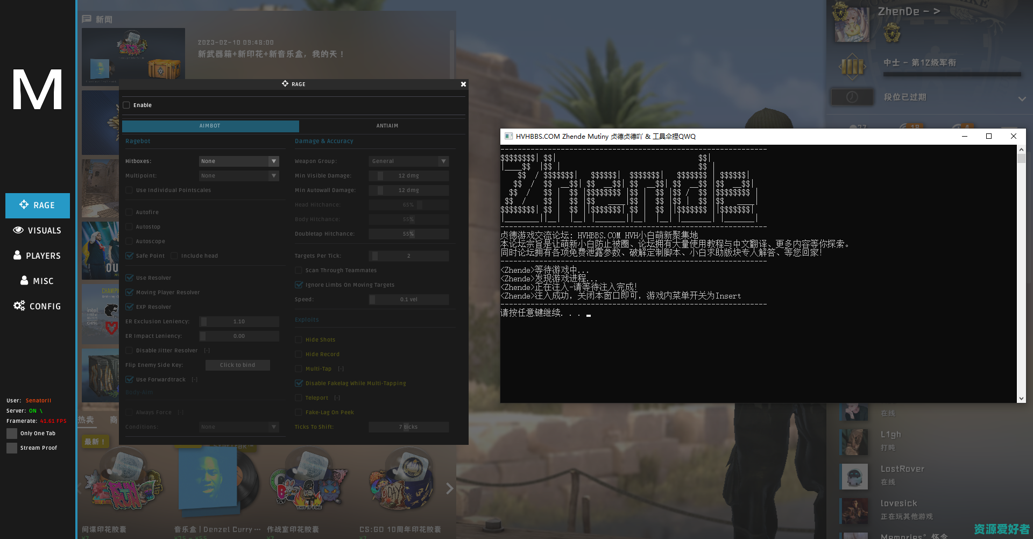Open the Hitboxes dropdown
This screenshot has height=539, width=1033.
pos(239,161)
